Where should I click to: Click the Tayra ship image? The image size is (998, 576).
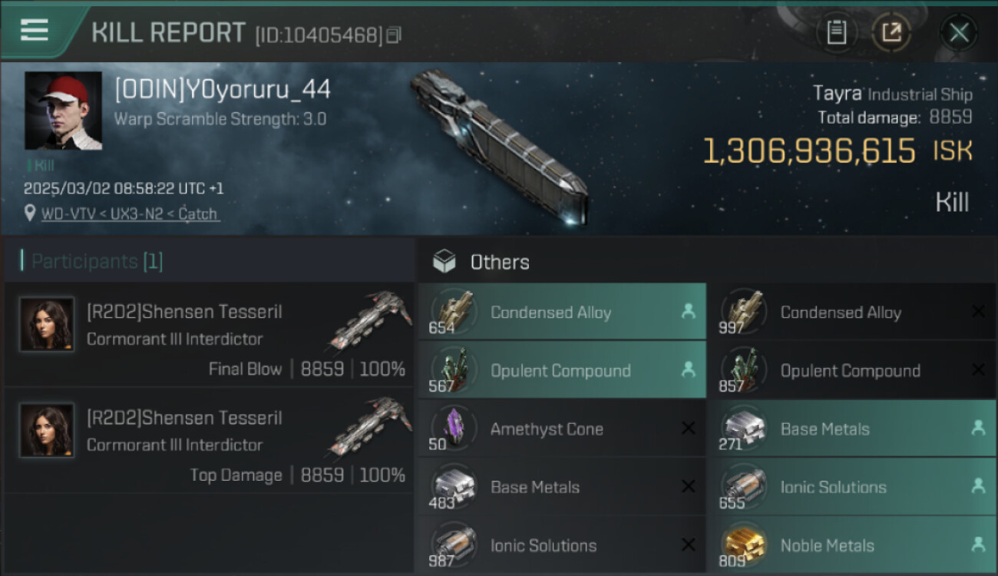tap(501, 146)
